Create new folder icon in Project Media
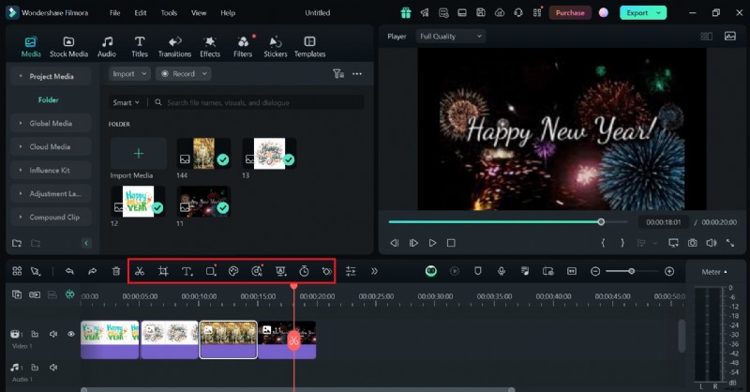The height and width of the screenshot is (392, 750). (17, 243)
